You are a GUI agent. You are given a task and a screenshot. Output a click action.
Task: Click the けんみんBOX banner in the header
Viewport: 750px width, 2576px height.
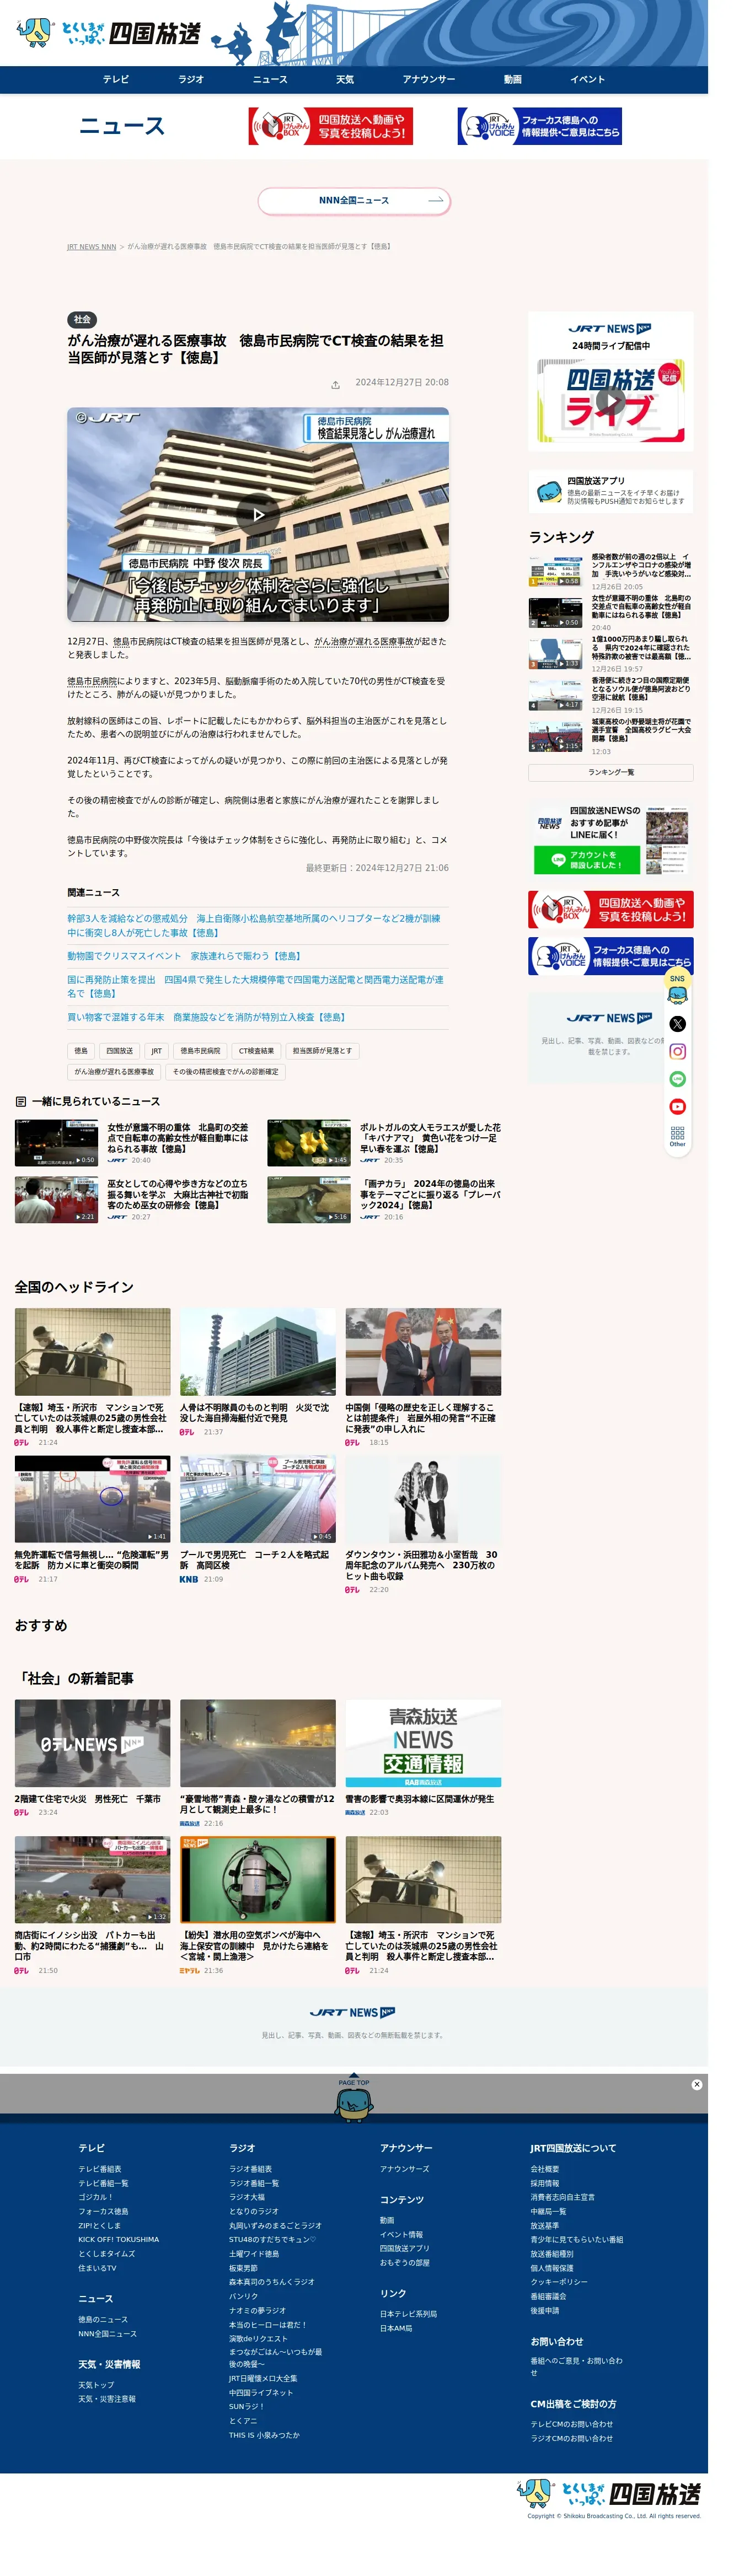point(331,126)
